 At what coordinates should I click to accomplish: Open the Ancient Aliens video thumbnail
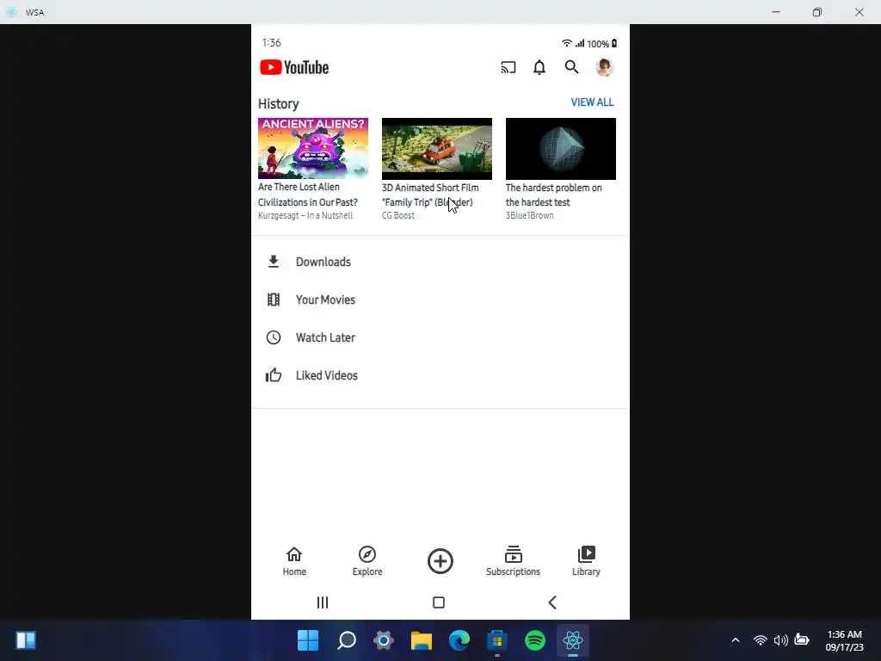click(313, 148)
